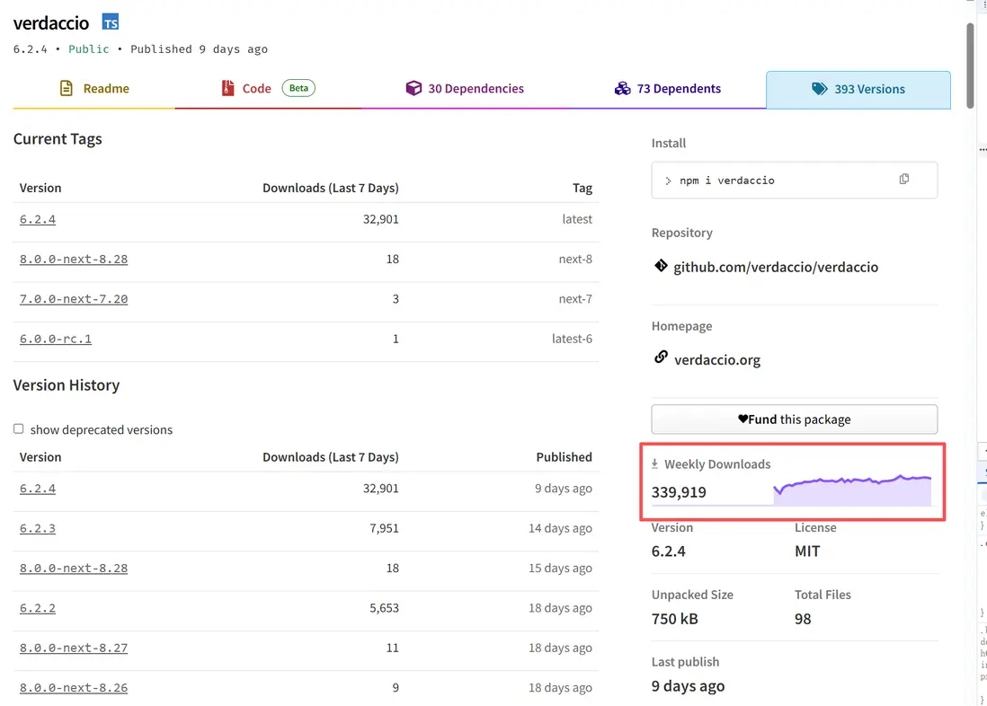Select version 6.2.3 in Version History
The height and width of the screenshot is (706, 987).
tap(38, 528)
